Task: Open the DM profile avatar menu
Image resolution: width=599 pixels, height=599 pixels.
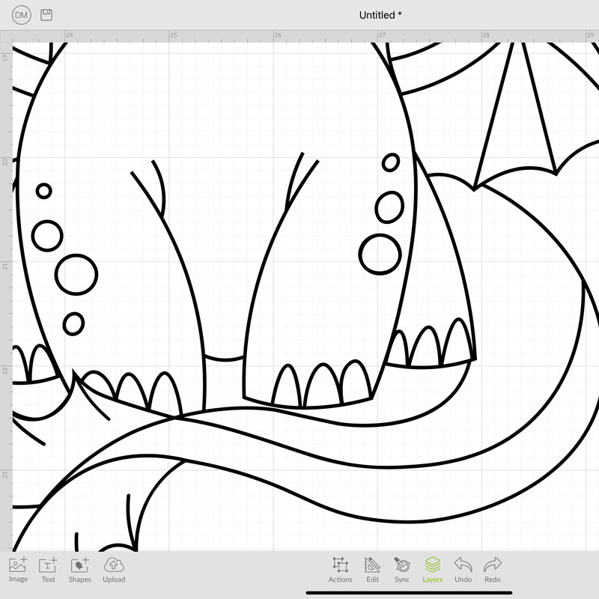Action: point(22,15)
